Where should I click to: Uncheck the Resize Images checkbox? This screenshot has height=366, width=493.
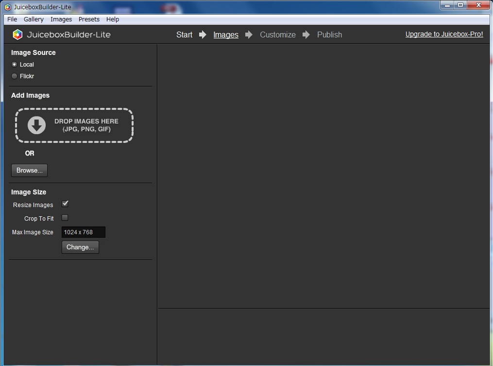[65, 204]
